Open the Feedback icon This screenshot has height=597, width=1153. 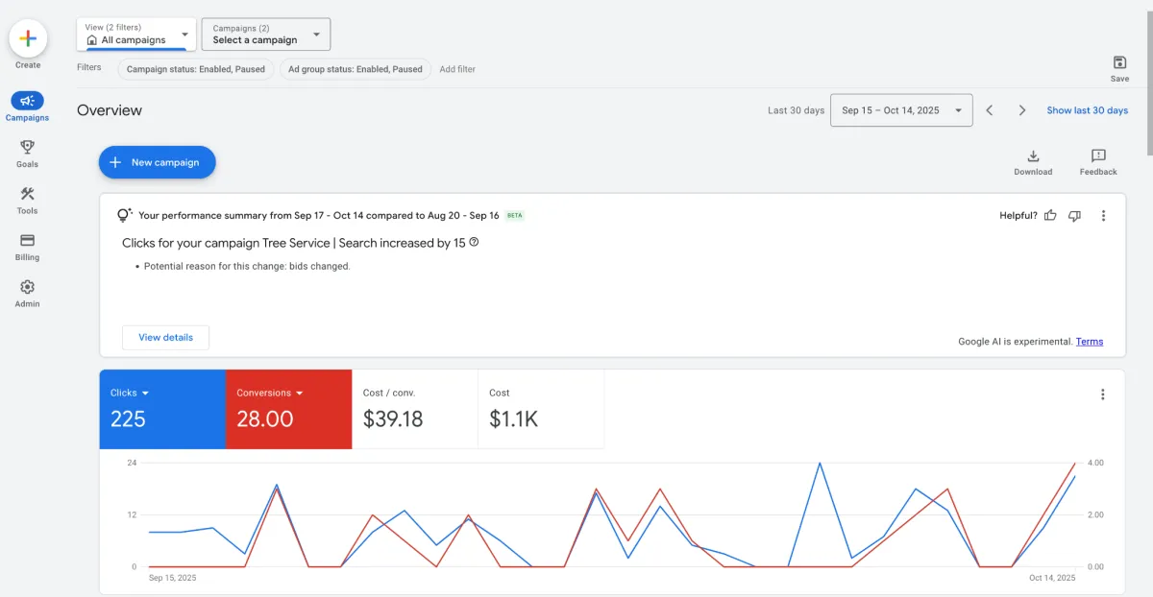1098,156
